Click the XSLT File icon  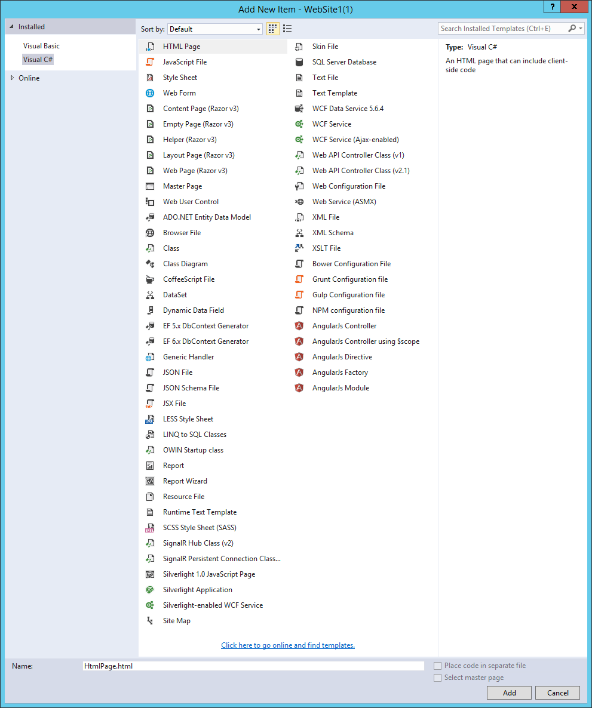pyautogui.click(x=299, y=248)
